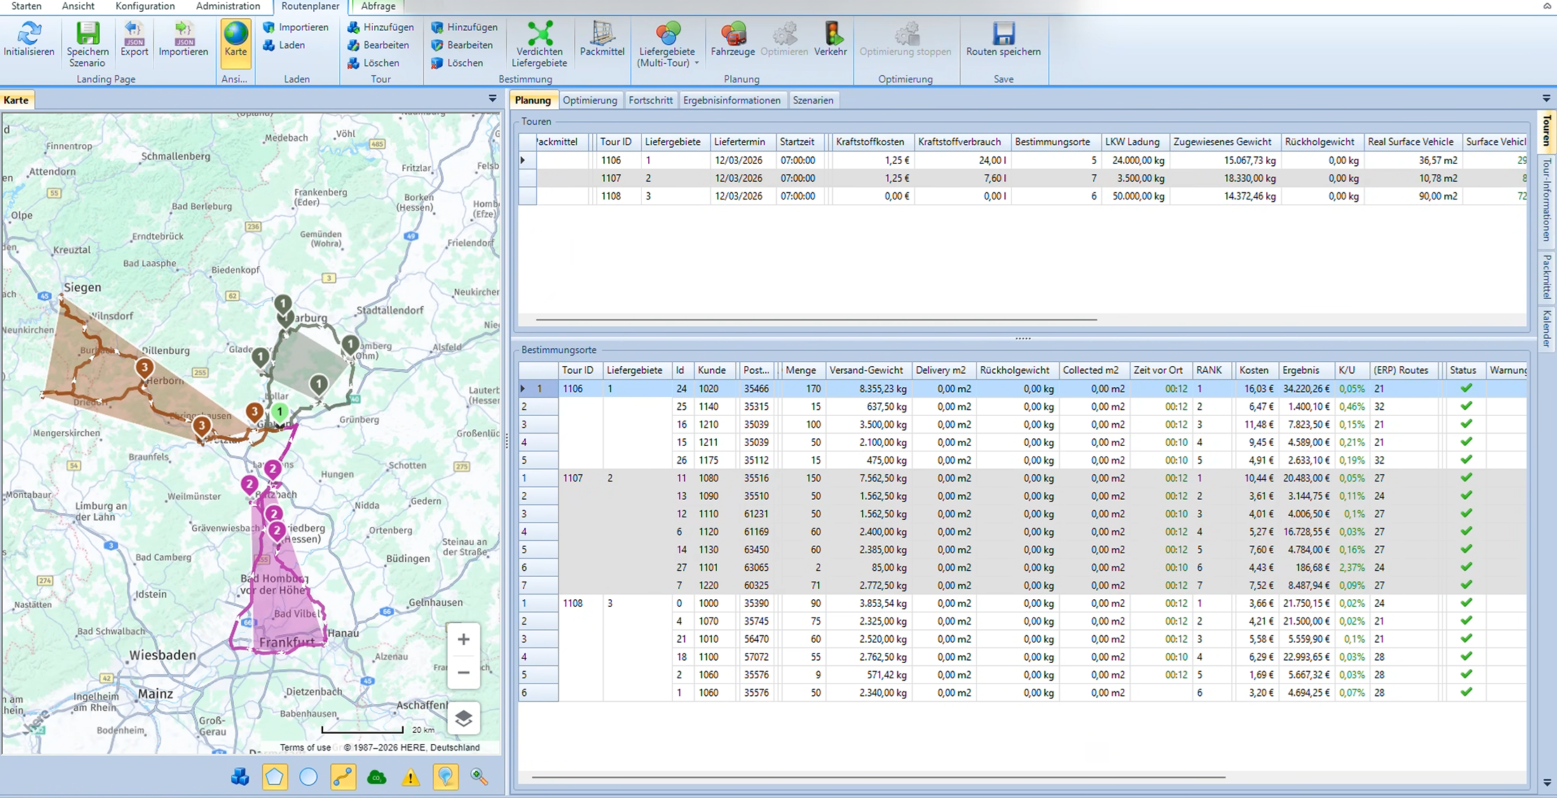Image resolution: width=1557 pixels, height=798 pixels.
Task: Open the Ergebnisinformationen tab
Action: point(732,100)
